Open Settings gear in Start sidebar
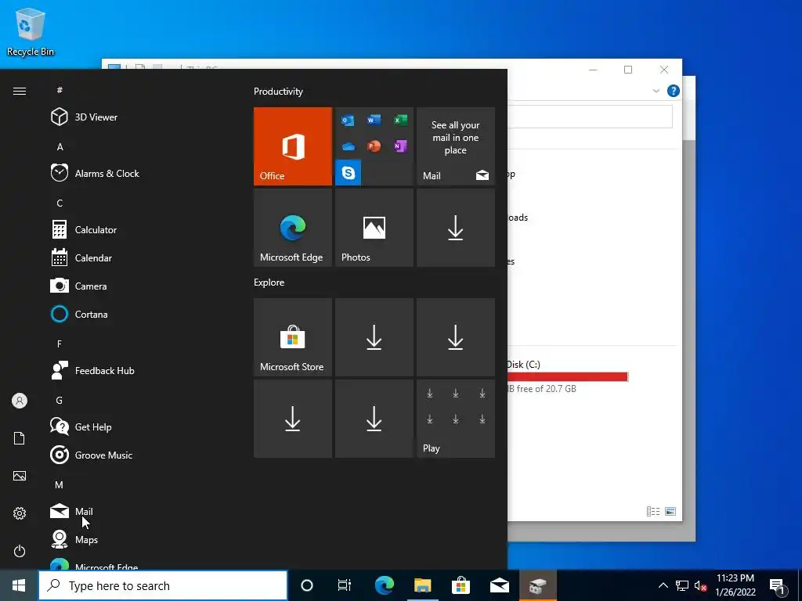This screenshot has width=802, height=601. click(x=20, y=513)
